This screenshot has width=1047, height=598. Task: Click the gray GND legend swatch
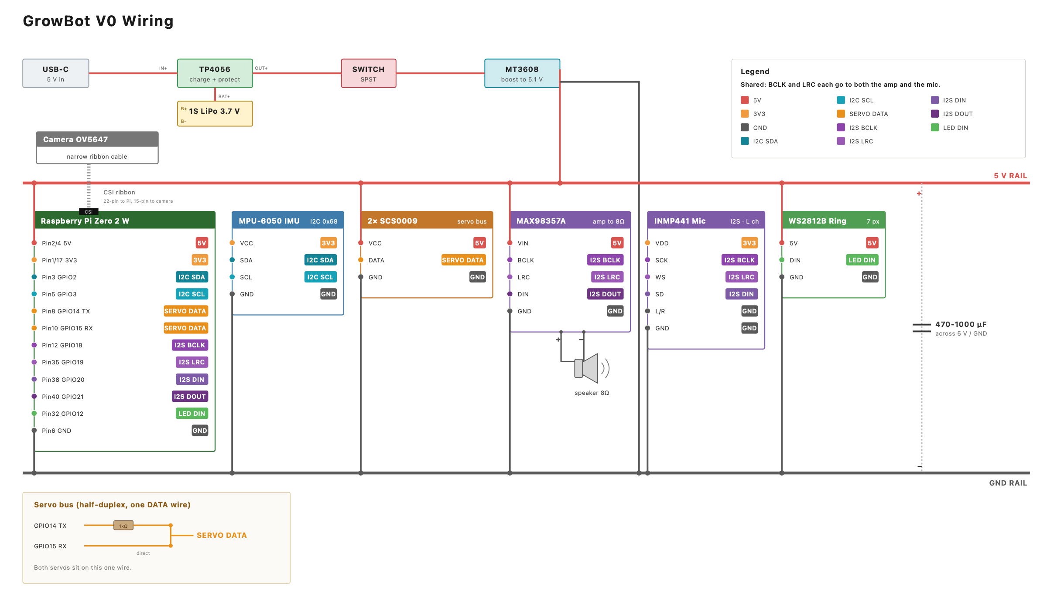(745, 128)
